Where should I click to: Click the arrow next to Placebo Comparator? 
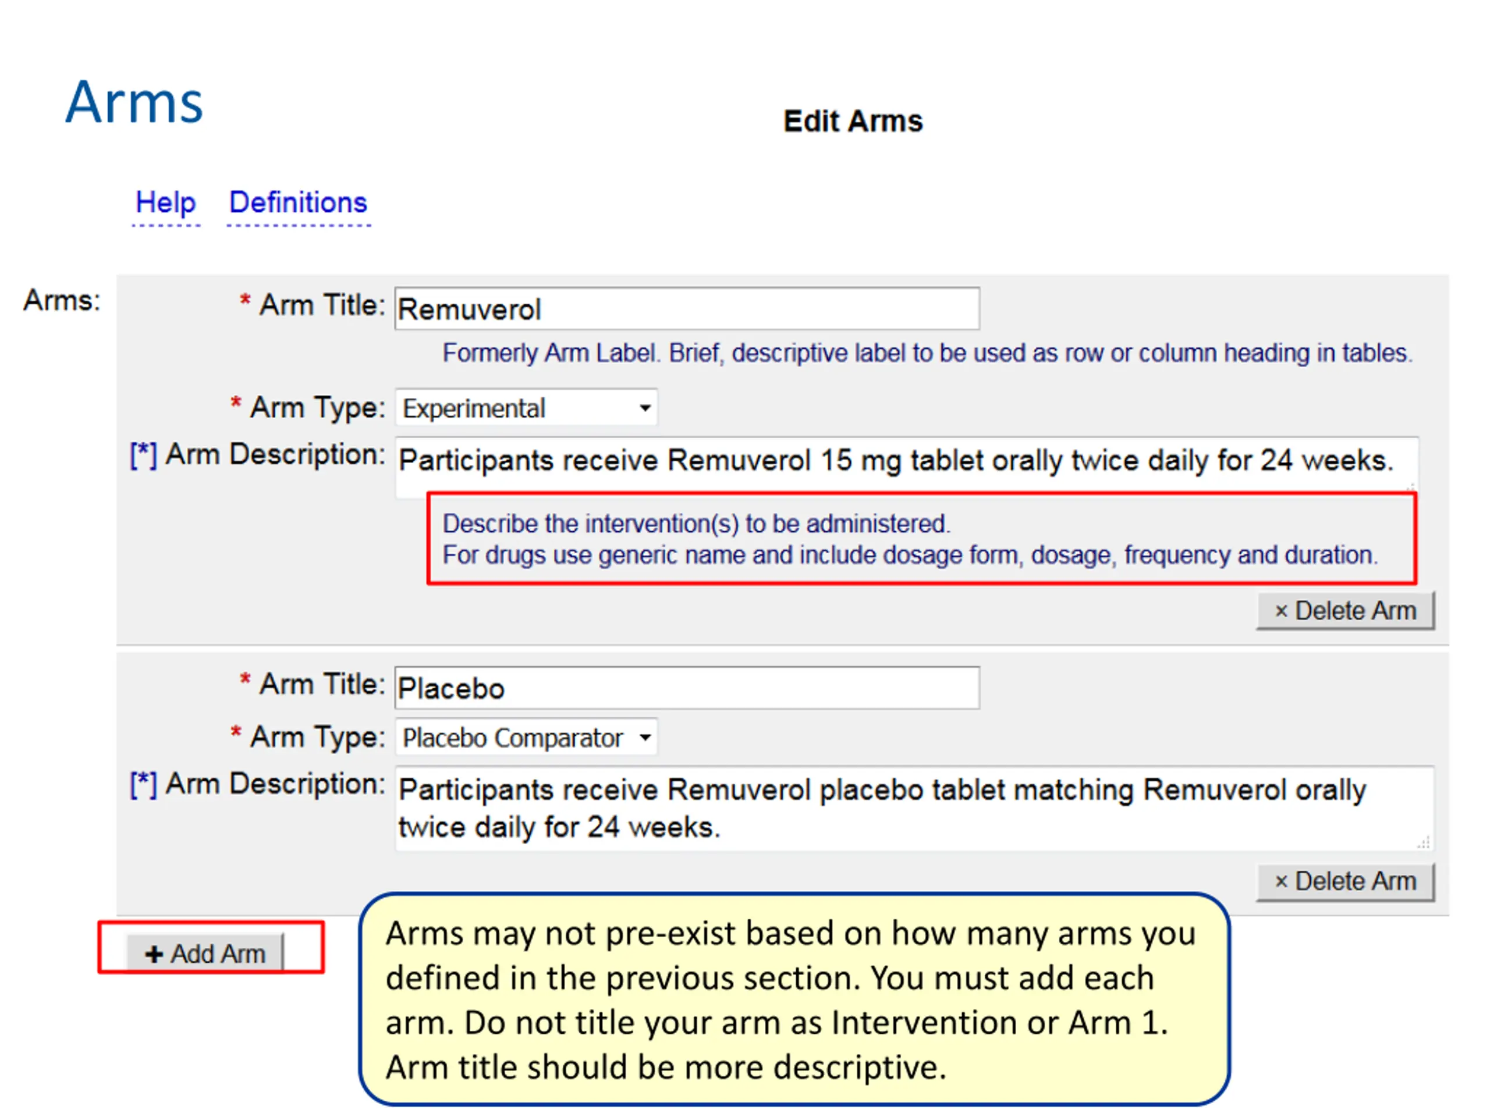click(645, 737)
